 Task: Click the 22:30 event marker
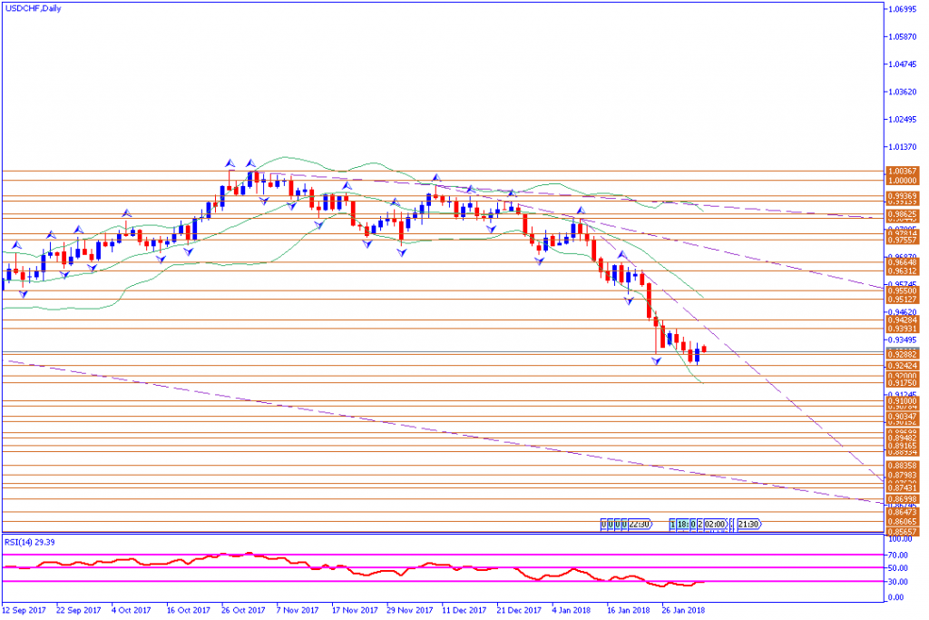(639, 525)
